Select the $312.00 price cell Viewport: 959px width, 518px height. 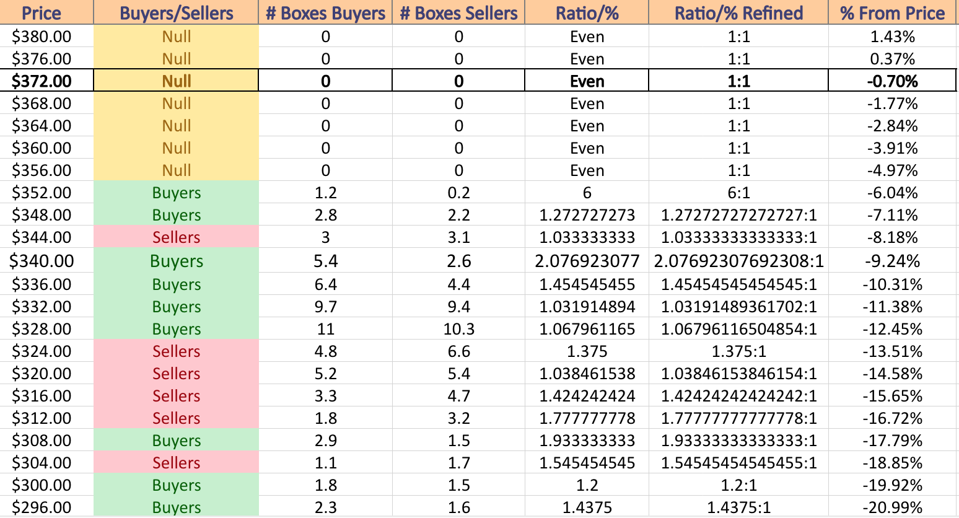coord(46,418)
